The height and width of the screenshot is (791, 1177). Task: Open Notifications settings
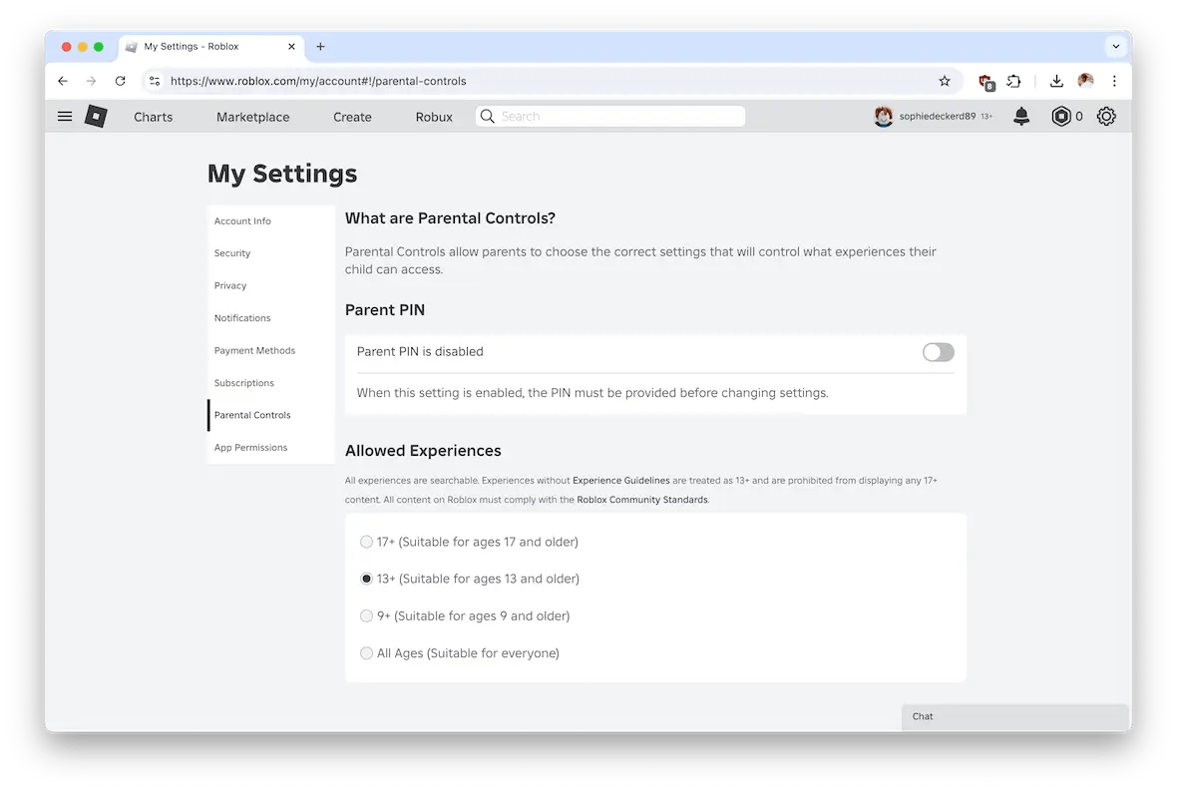click(271, 318)
